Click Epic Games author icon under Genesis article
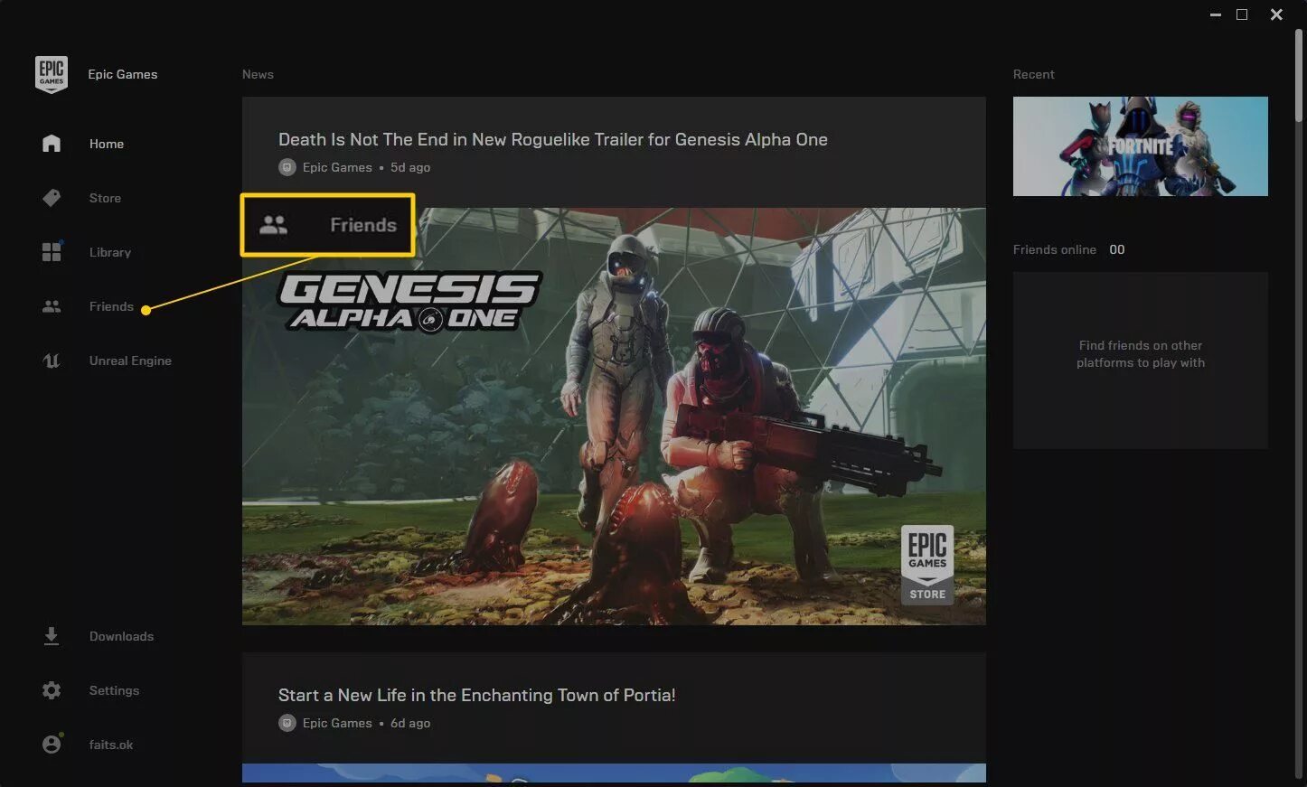The image size is (1307, 787). point(287,167)
